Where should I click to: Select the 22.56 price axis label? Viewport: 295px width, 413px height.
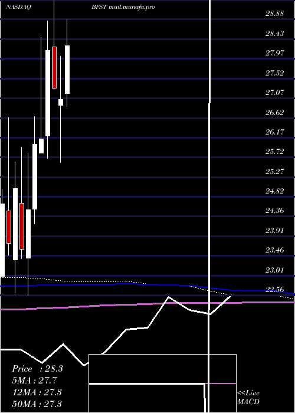pyautogui.click(x=275, y=290)
